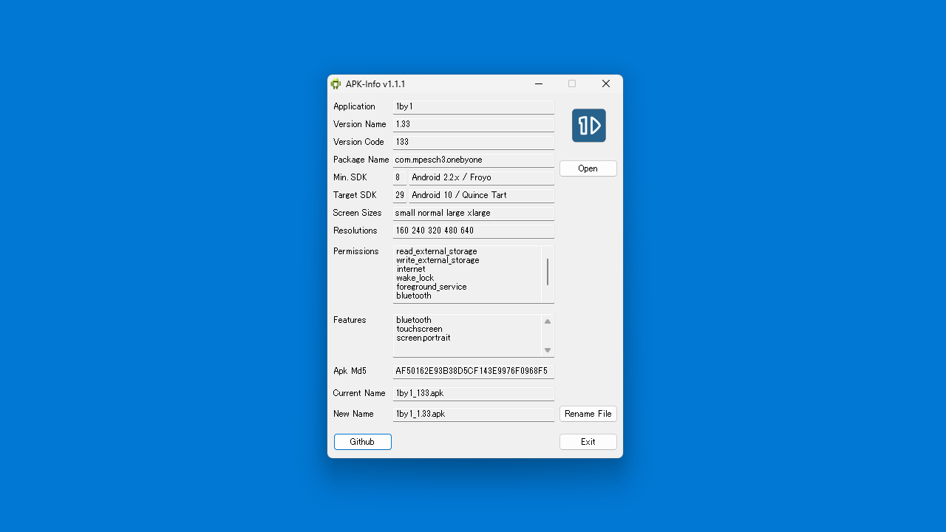Click the Package Name label
The image size is (946, 532).
click(361, 160)
